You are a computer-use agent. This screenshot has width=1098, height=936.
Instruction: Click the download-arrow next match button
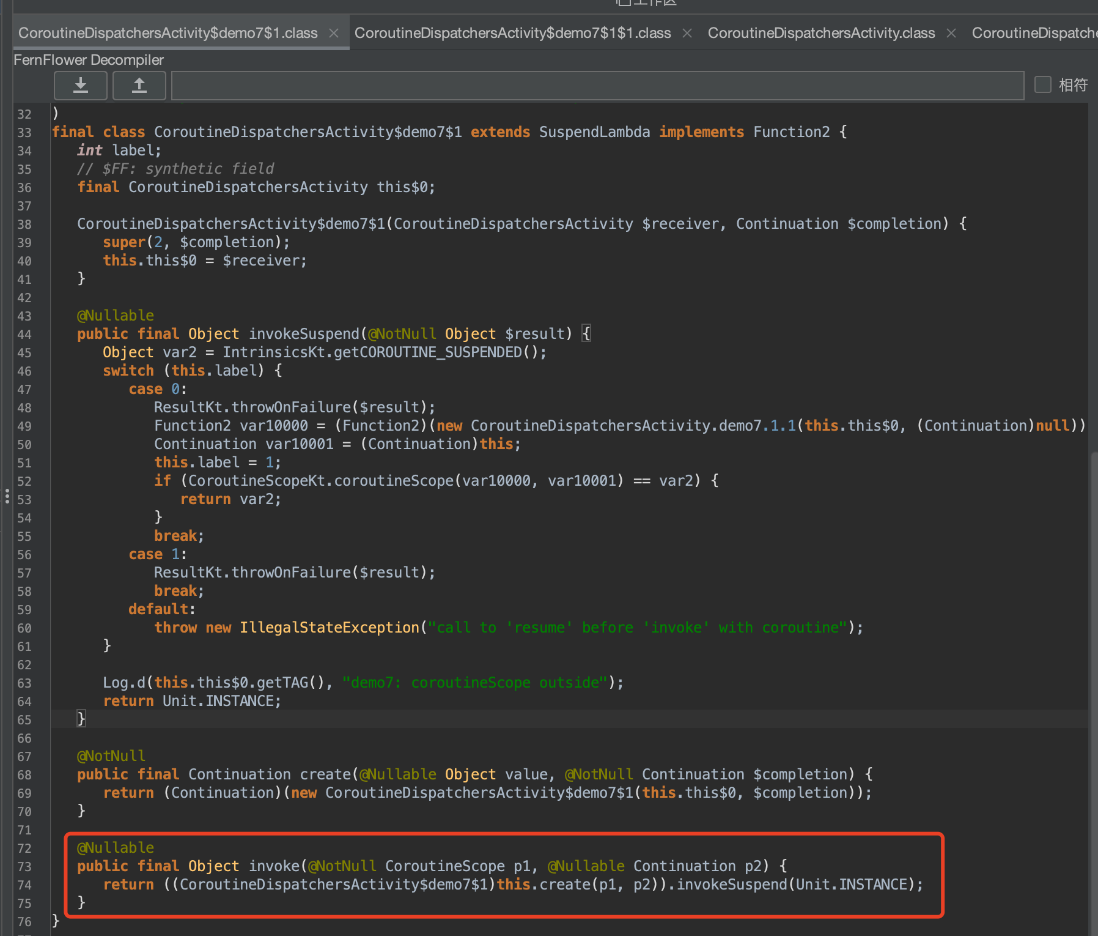(x=81, y=85)
